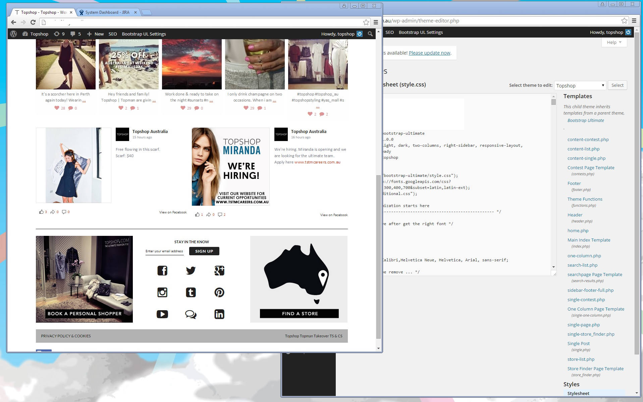Screen dimensions: 643x402
Task: Open Store Finder Page Template file
Action: click(x=595, y=368)
